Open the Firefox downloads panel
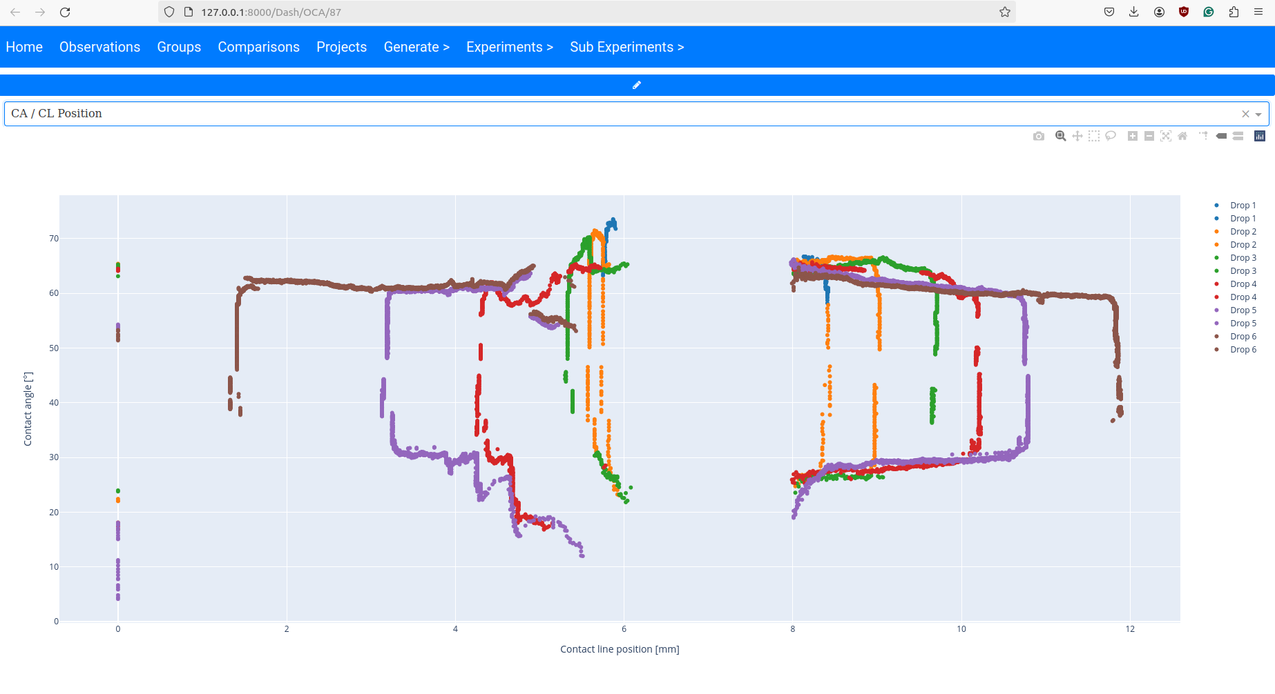The height and width of the screenshot is (694, 1275). tap(1134, 12)
